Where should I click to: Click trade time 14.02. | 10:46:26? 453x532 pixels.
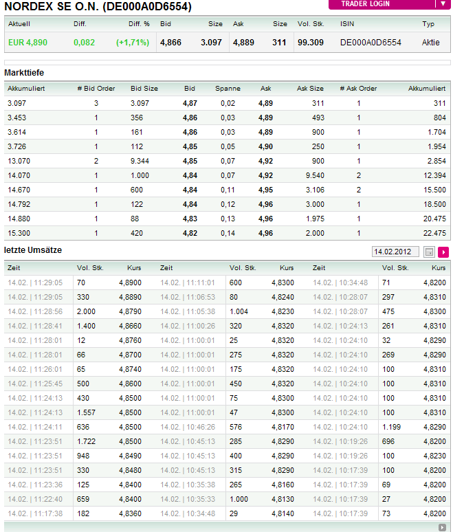tap(188, 427)
